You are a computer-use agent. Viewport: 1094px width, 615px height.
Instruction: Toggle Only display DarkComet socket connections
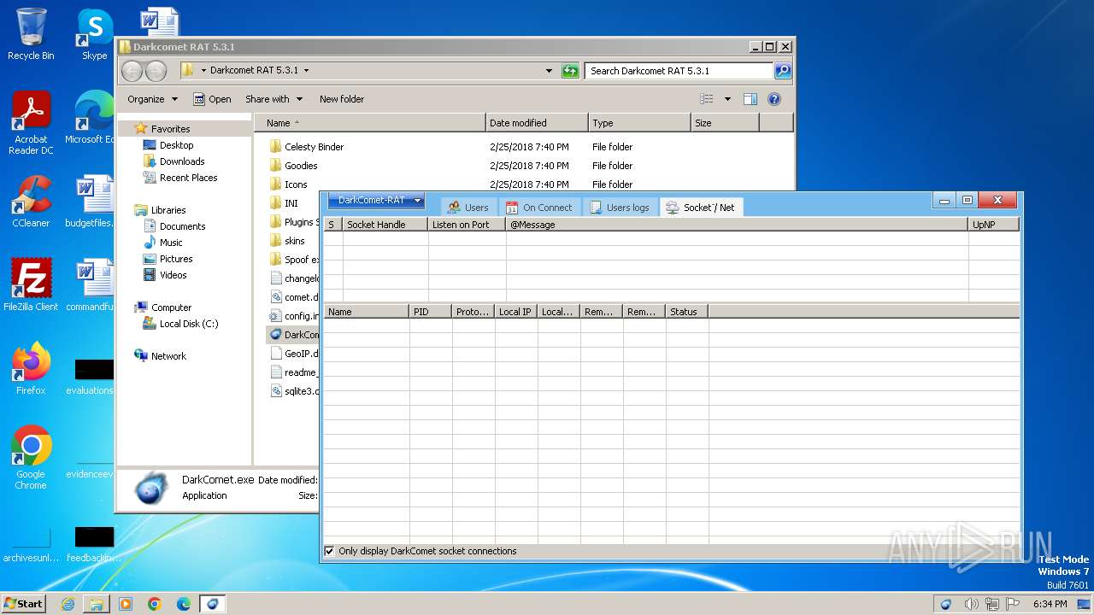pos(330,551)
